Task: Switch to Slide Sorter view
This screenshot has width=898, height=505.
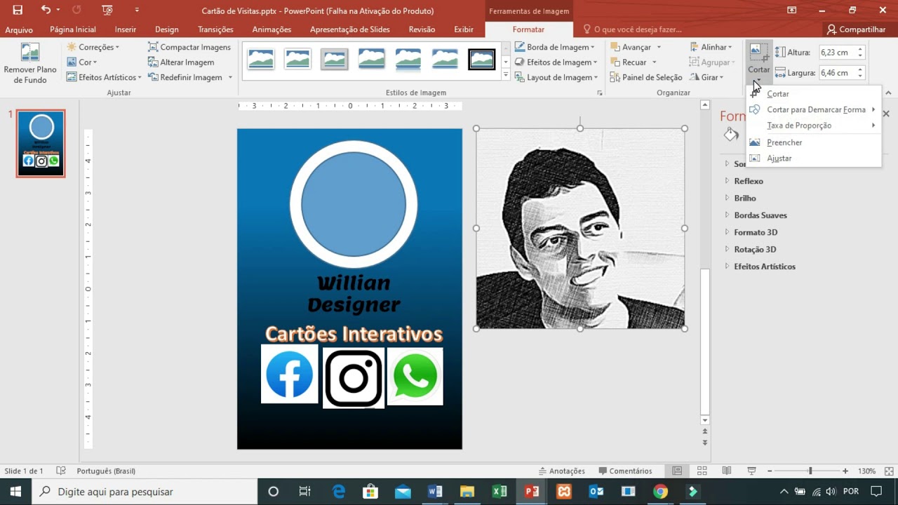Action: click(702, 471)
